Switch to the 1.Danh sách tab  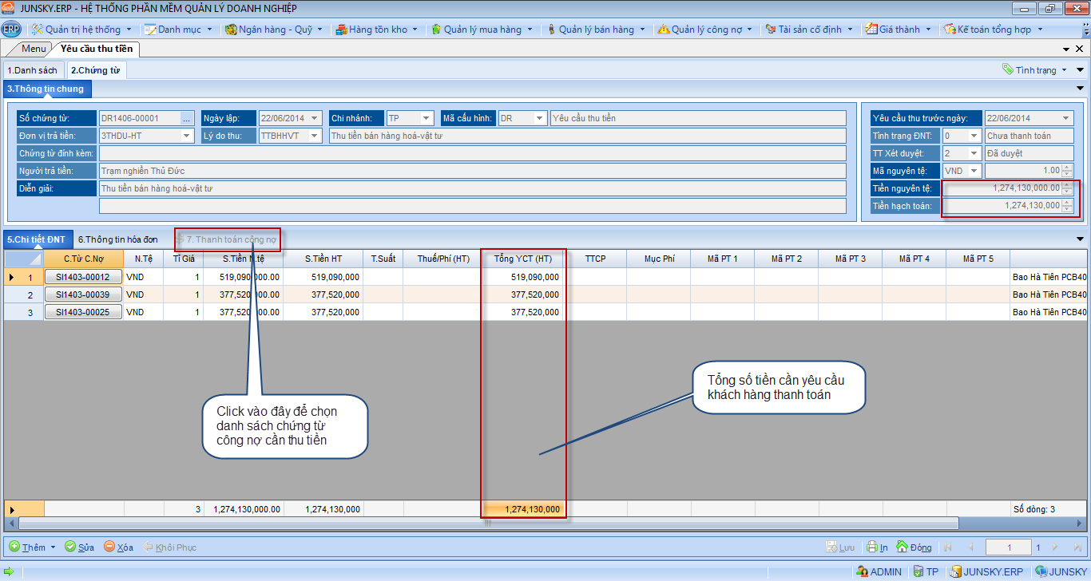pyautogui.click(x=33, y=70)
